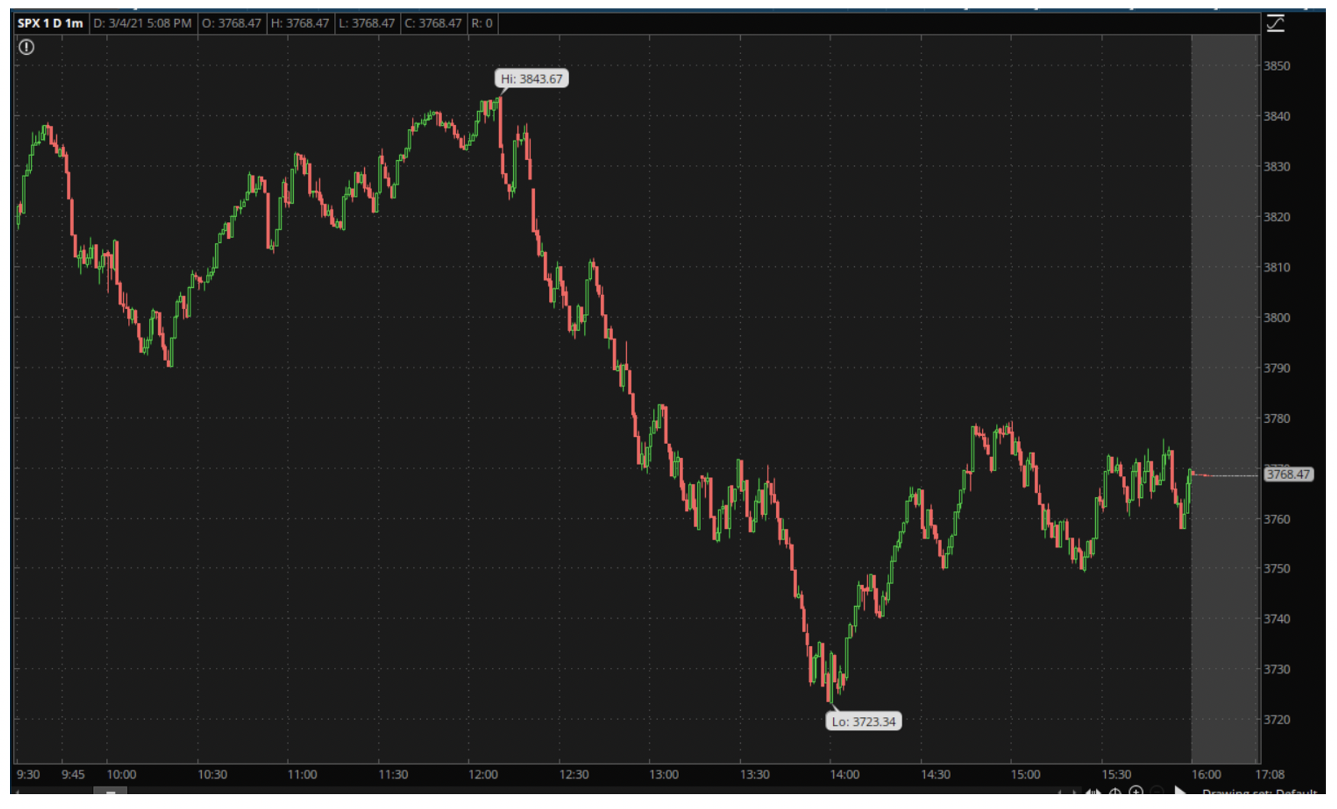Viewport: 1337px width, 809px height.
Task: Click the close value C: 3768.47
Action: tap(433, 23)
